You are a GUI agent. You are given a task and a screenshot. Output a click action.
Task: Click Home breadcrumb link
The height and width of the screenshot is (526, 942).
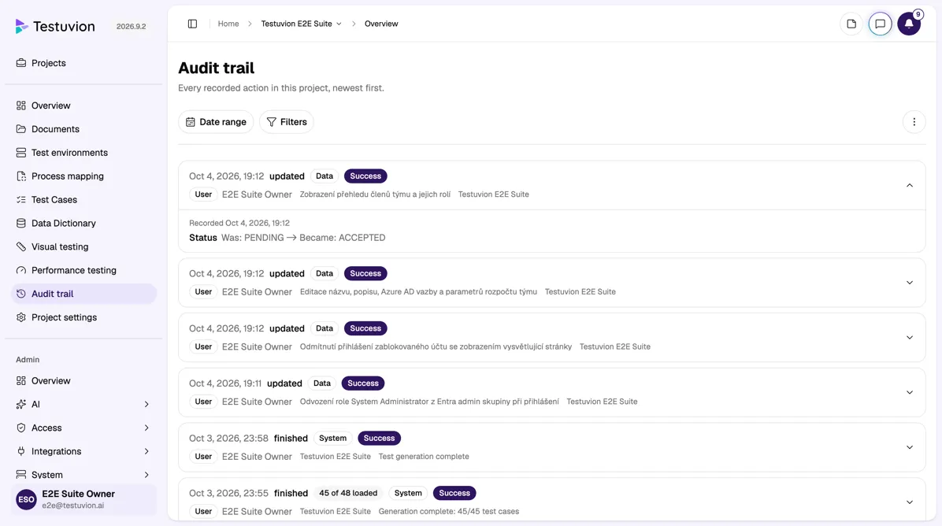pyautogui.click(x=228, y=24)
